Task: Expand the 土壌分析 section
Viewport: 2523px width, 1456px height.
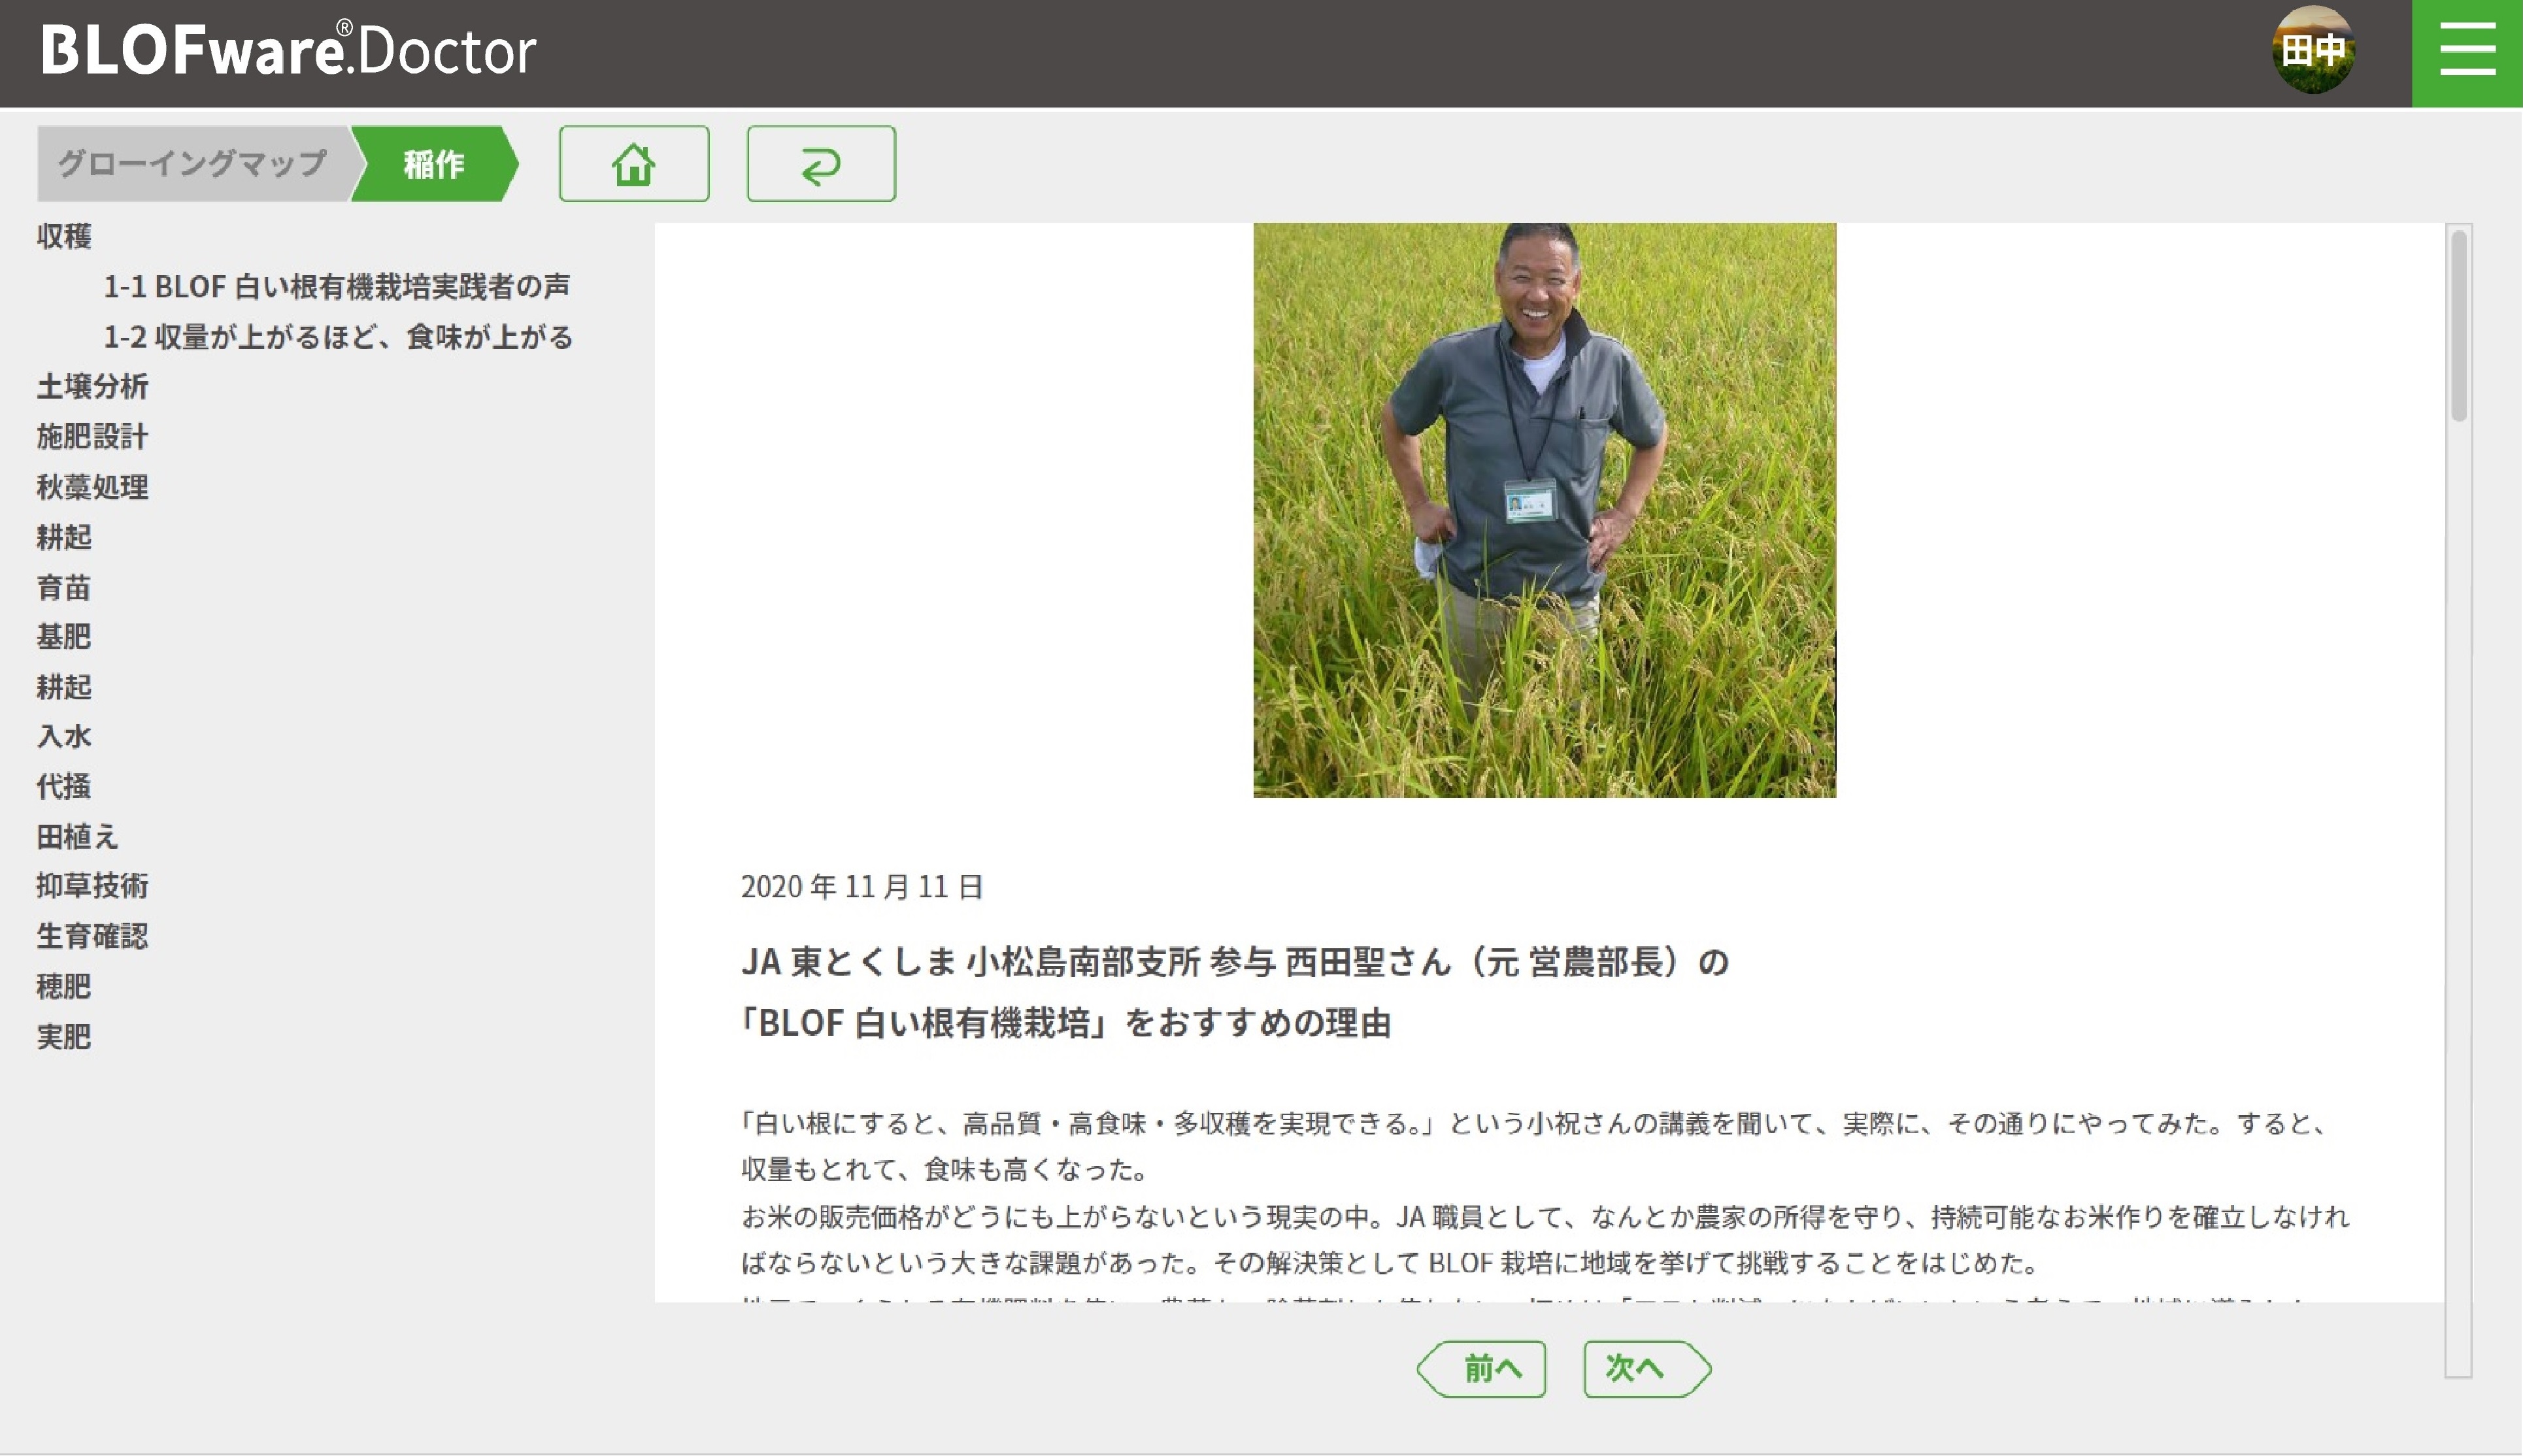Action: [92, 386]
